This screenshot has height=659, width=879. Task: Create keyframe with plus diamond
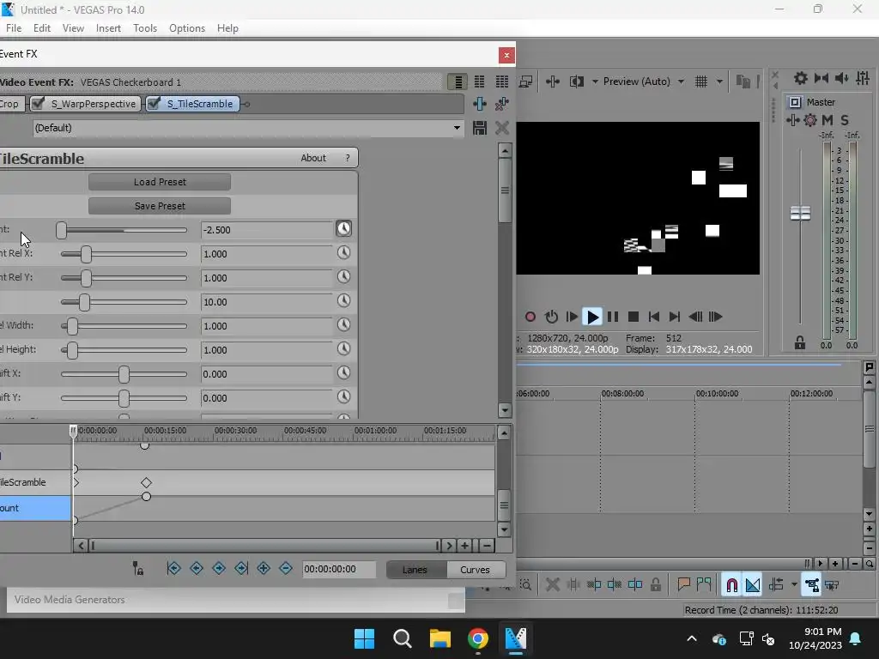pos(264,568)
